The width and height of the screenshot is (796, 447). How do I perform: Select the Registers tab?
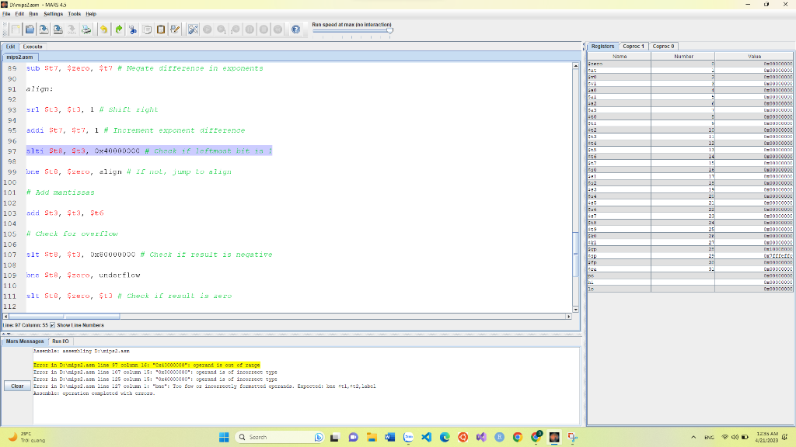(x=602, y=46)
